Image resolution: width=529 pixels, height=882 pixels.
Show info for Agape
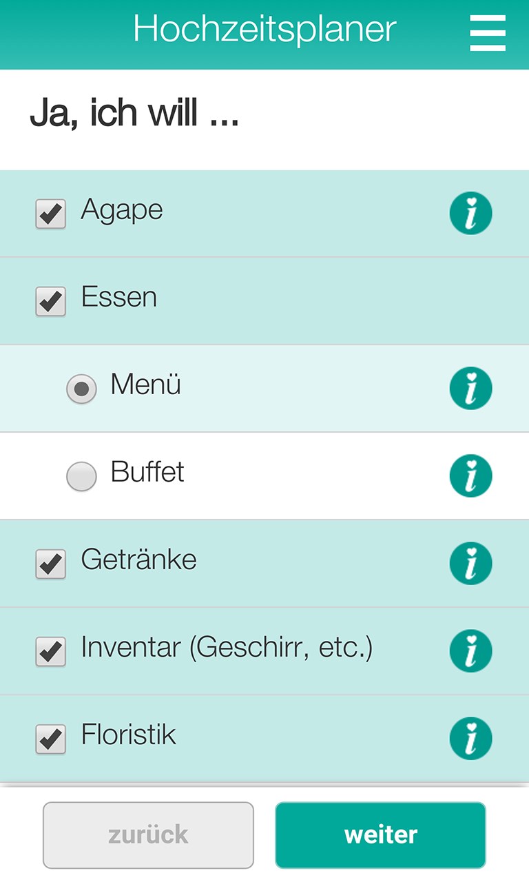pos(471,214)
